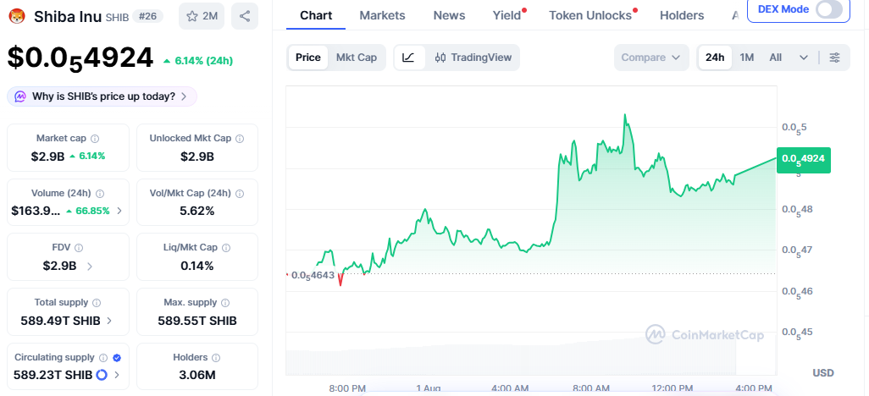This screenshot has width=869, height=396.
Task: Select the 1M time range
Action: 747,58
